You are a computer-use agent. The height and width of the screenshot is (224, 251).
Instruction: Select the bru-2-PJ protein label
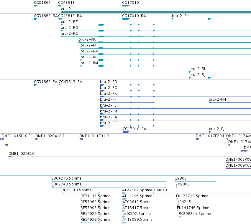click(x=217, y=129)
